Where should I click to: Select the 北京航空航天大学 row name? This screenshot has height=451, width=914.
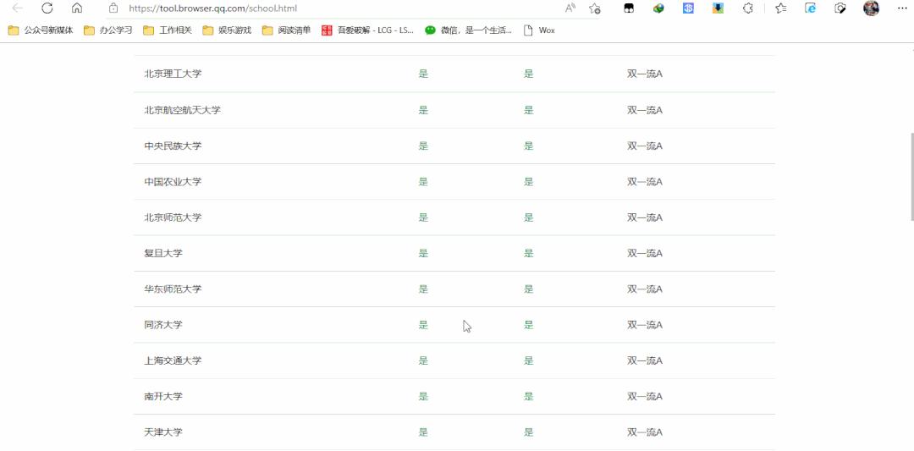183,110
